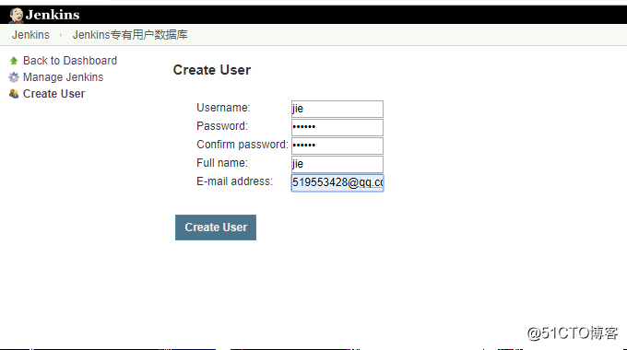
Task: Click the Create User page heading
Action: 212,70
